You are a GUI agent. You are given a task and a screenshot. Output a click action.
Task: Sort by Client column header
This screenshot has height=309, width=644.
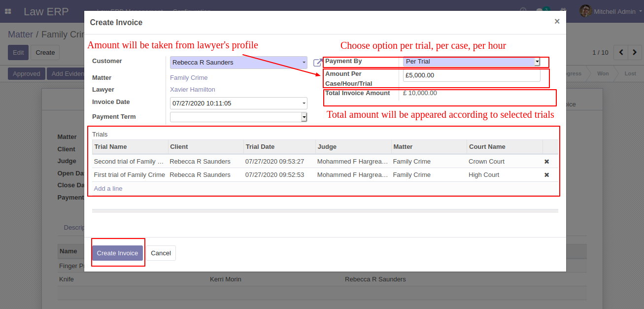click(x=205, y=147)
